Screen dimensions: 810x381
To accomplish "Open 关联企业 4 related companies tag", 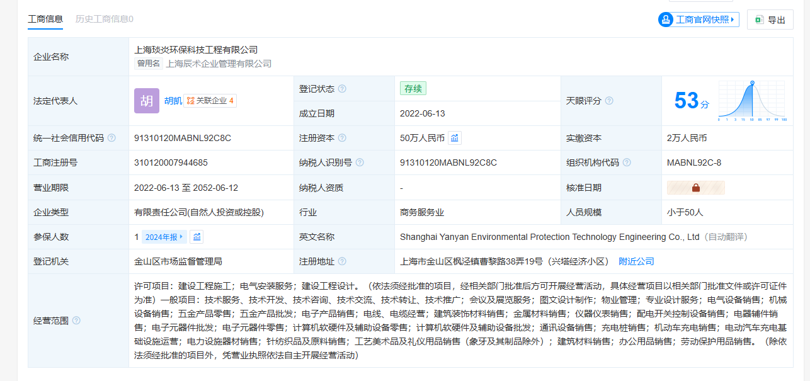I will (x=210, y=101).
